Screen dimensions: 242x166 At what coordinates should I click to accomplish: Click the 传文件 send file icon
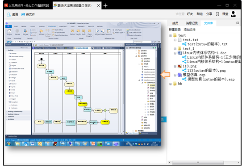[23, 15]
